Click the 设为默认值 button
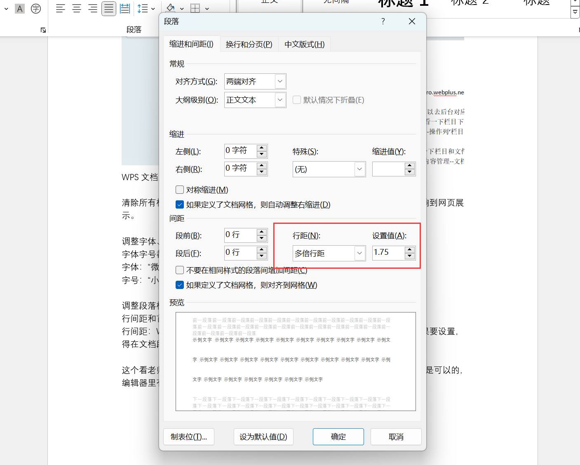Image resolution: width=580 pixels, height=465 pixels. pos(263,437)
